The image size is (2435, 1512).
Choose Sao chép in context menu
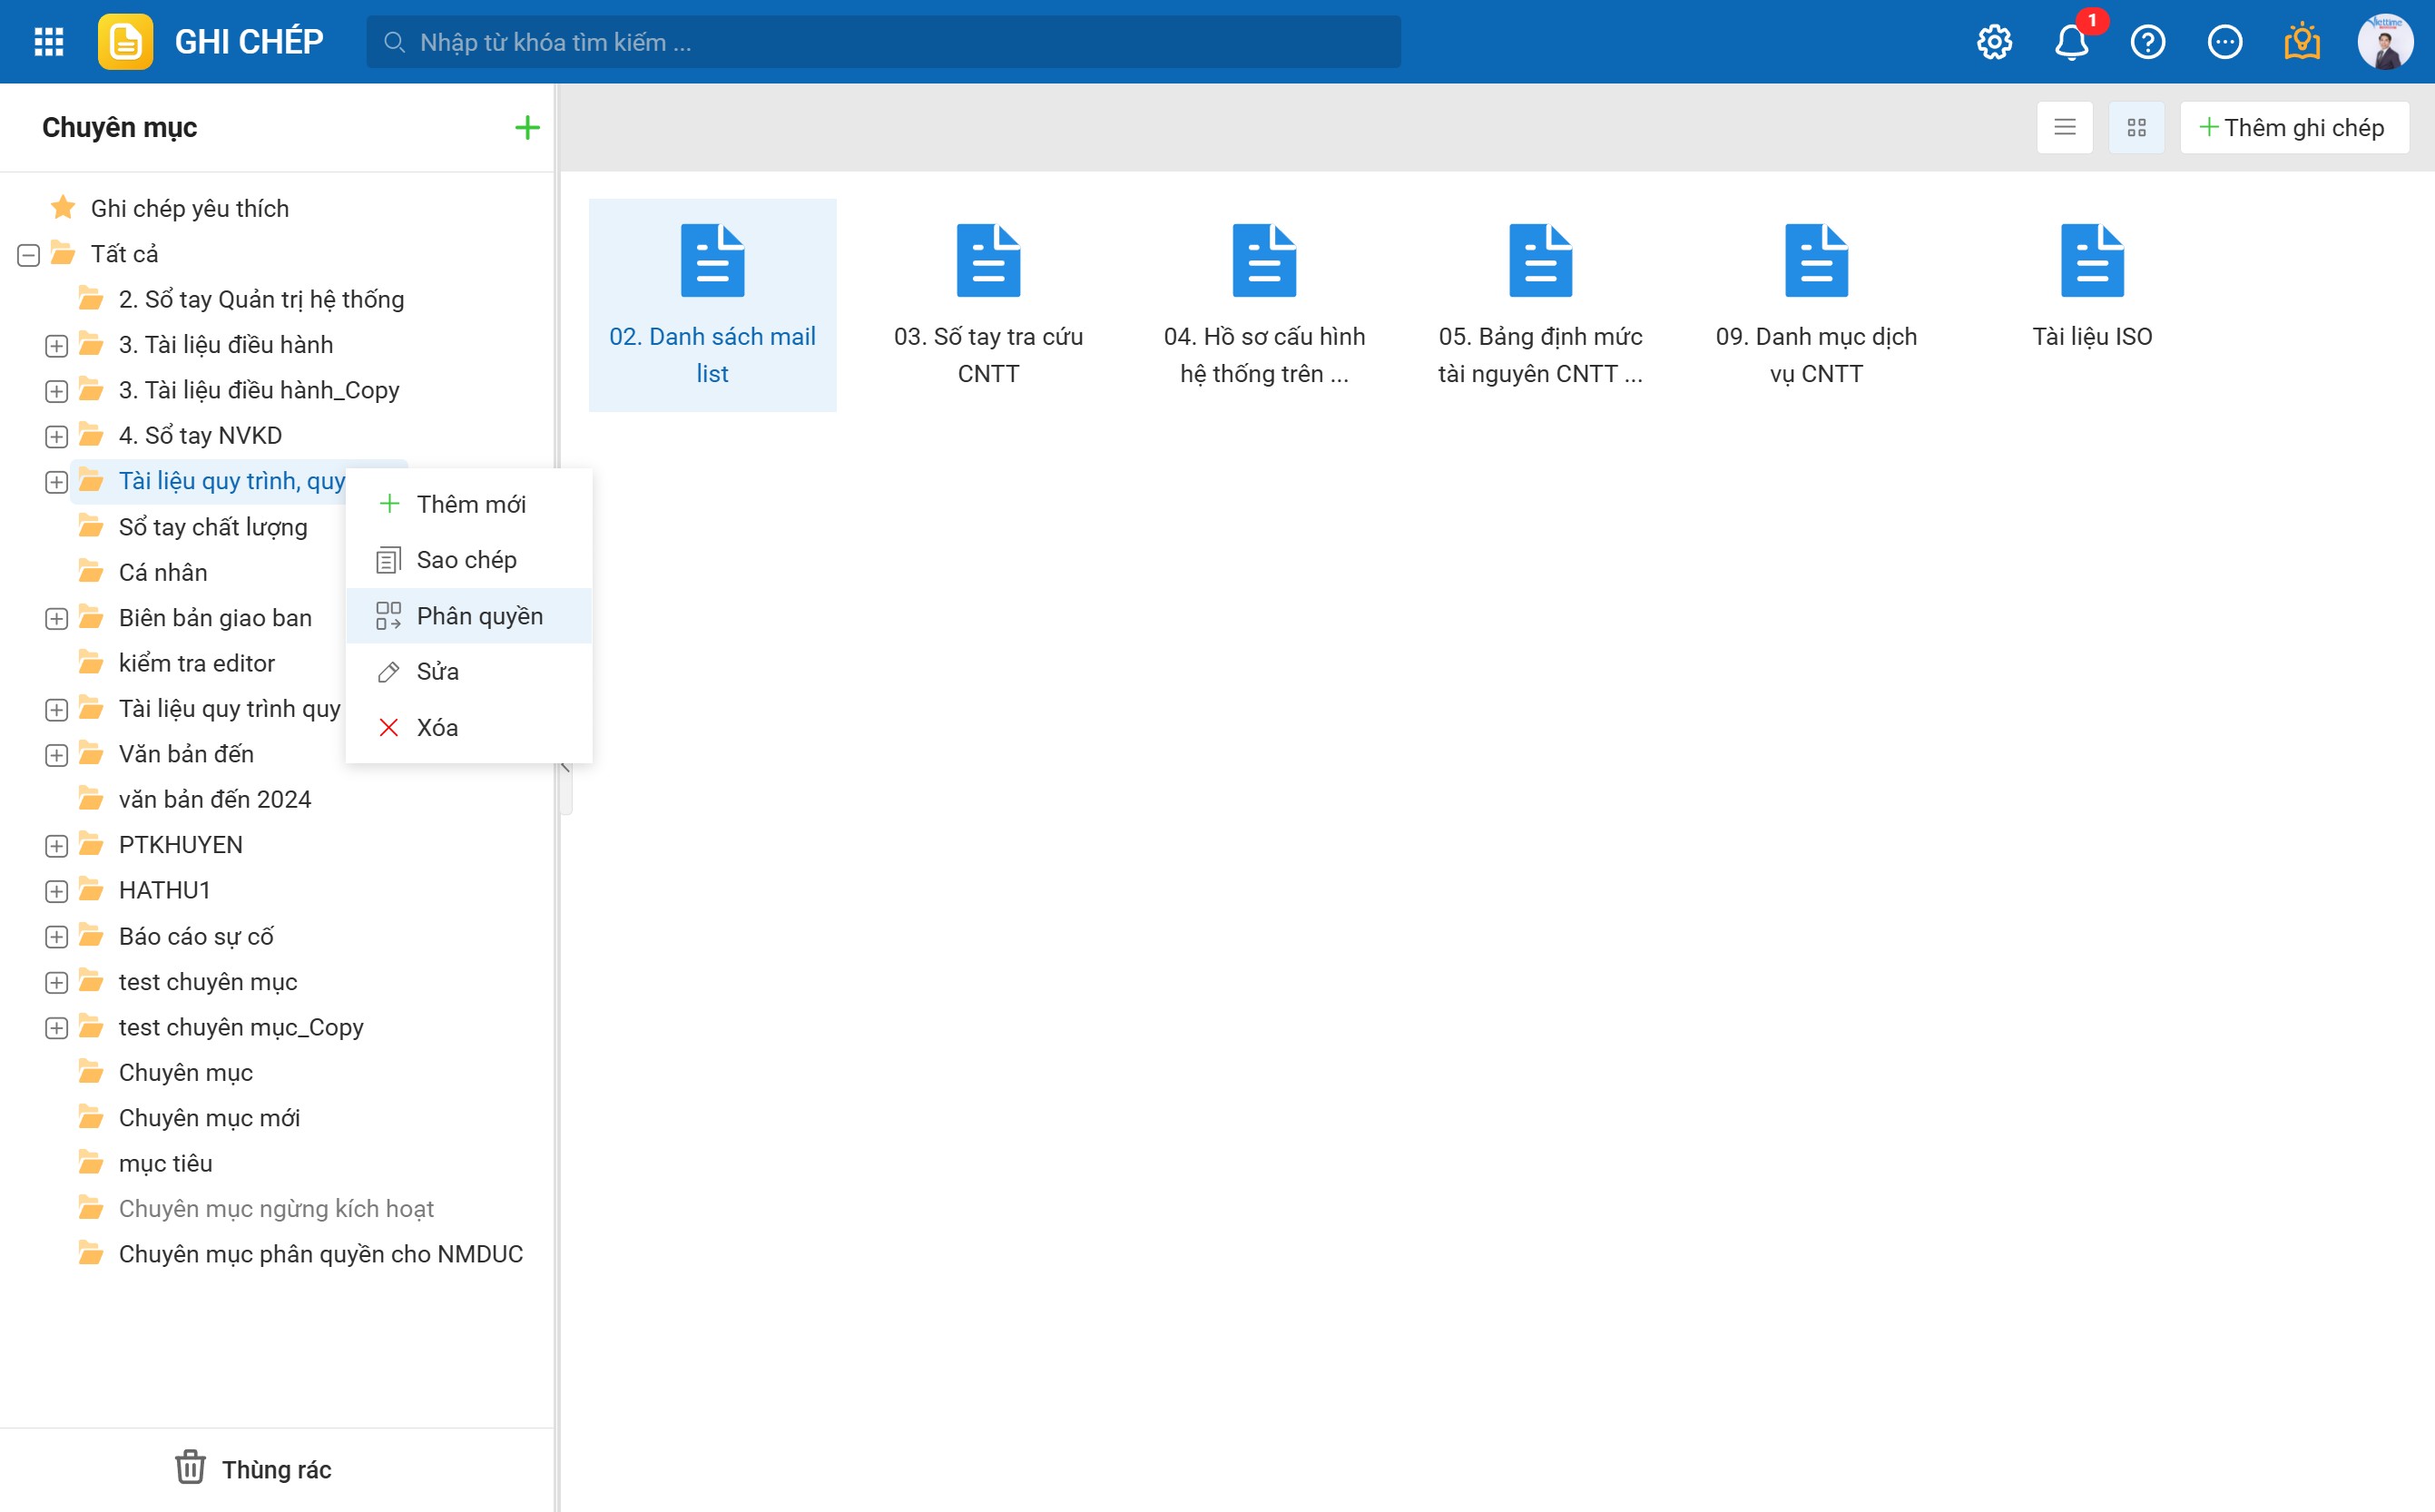coord(466,560)
